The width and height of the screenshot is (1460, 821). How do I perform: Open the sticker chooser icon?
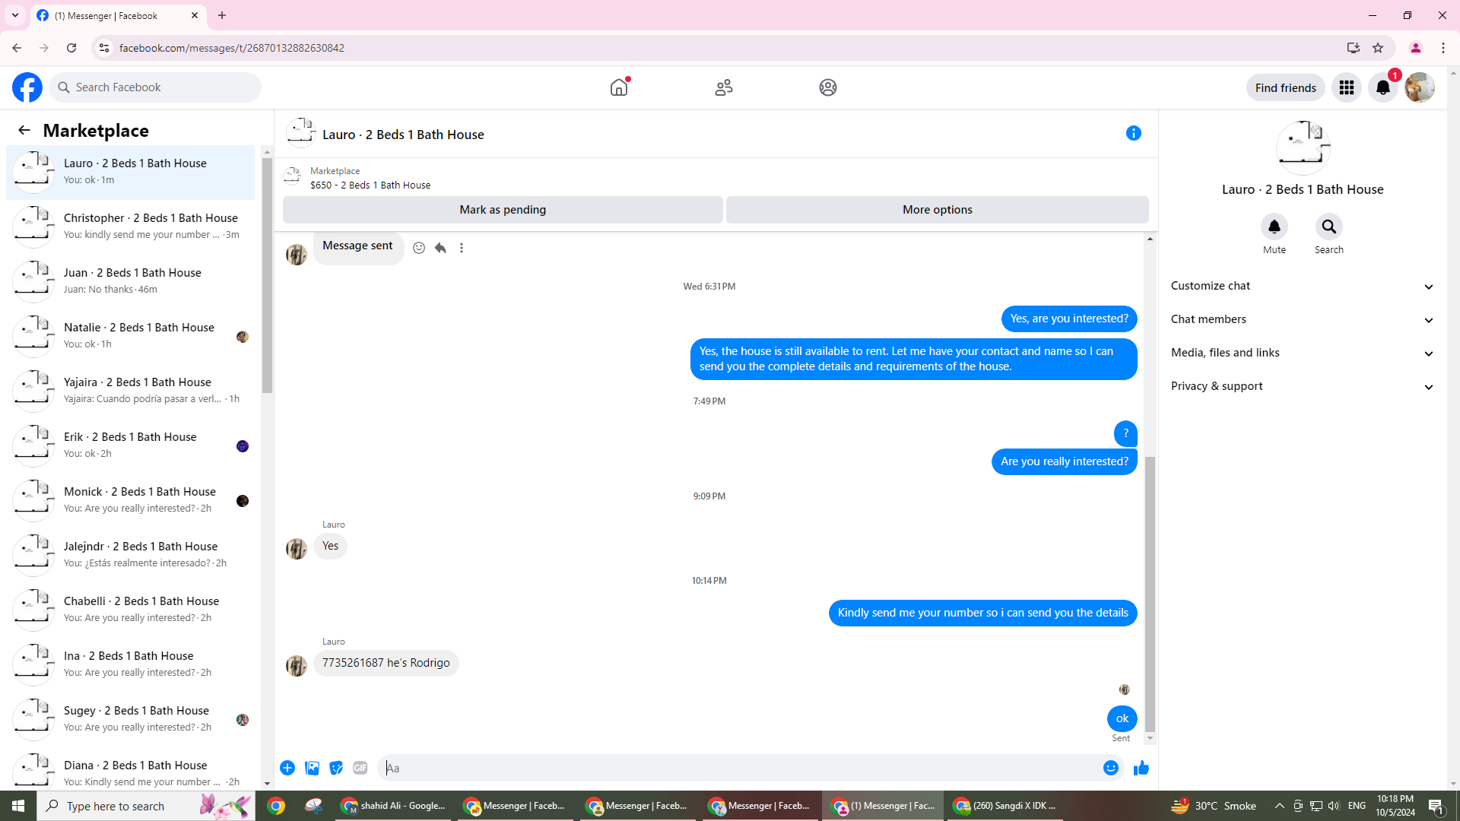coord(336,768)
